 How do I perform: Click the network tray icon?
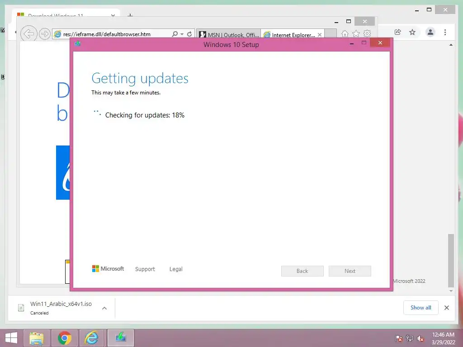(409, 338)
